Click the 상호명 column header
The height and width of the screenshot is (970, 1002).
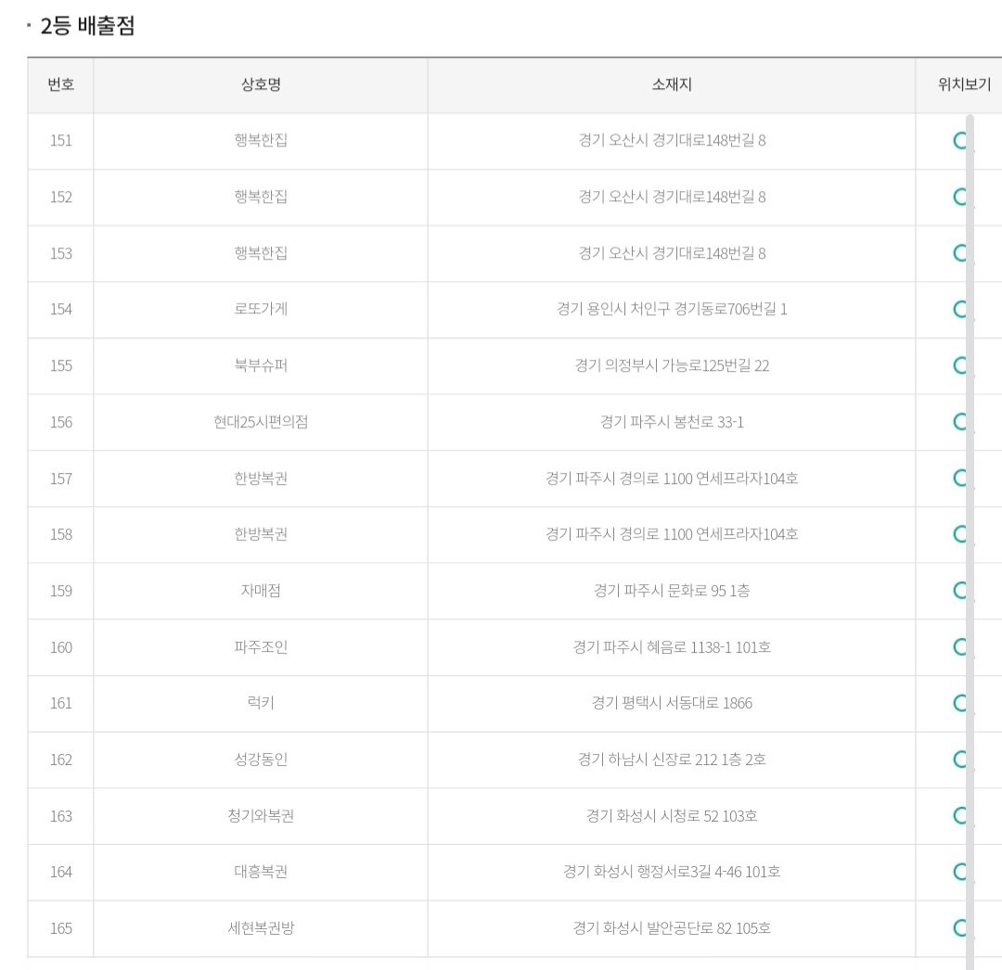coord(261,85)
